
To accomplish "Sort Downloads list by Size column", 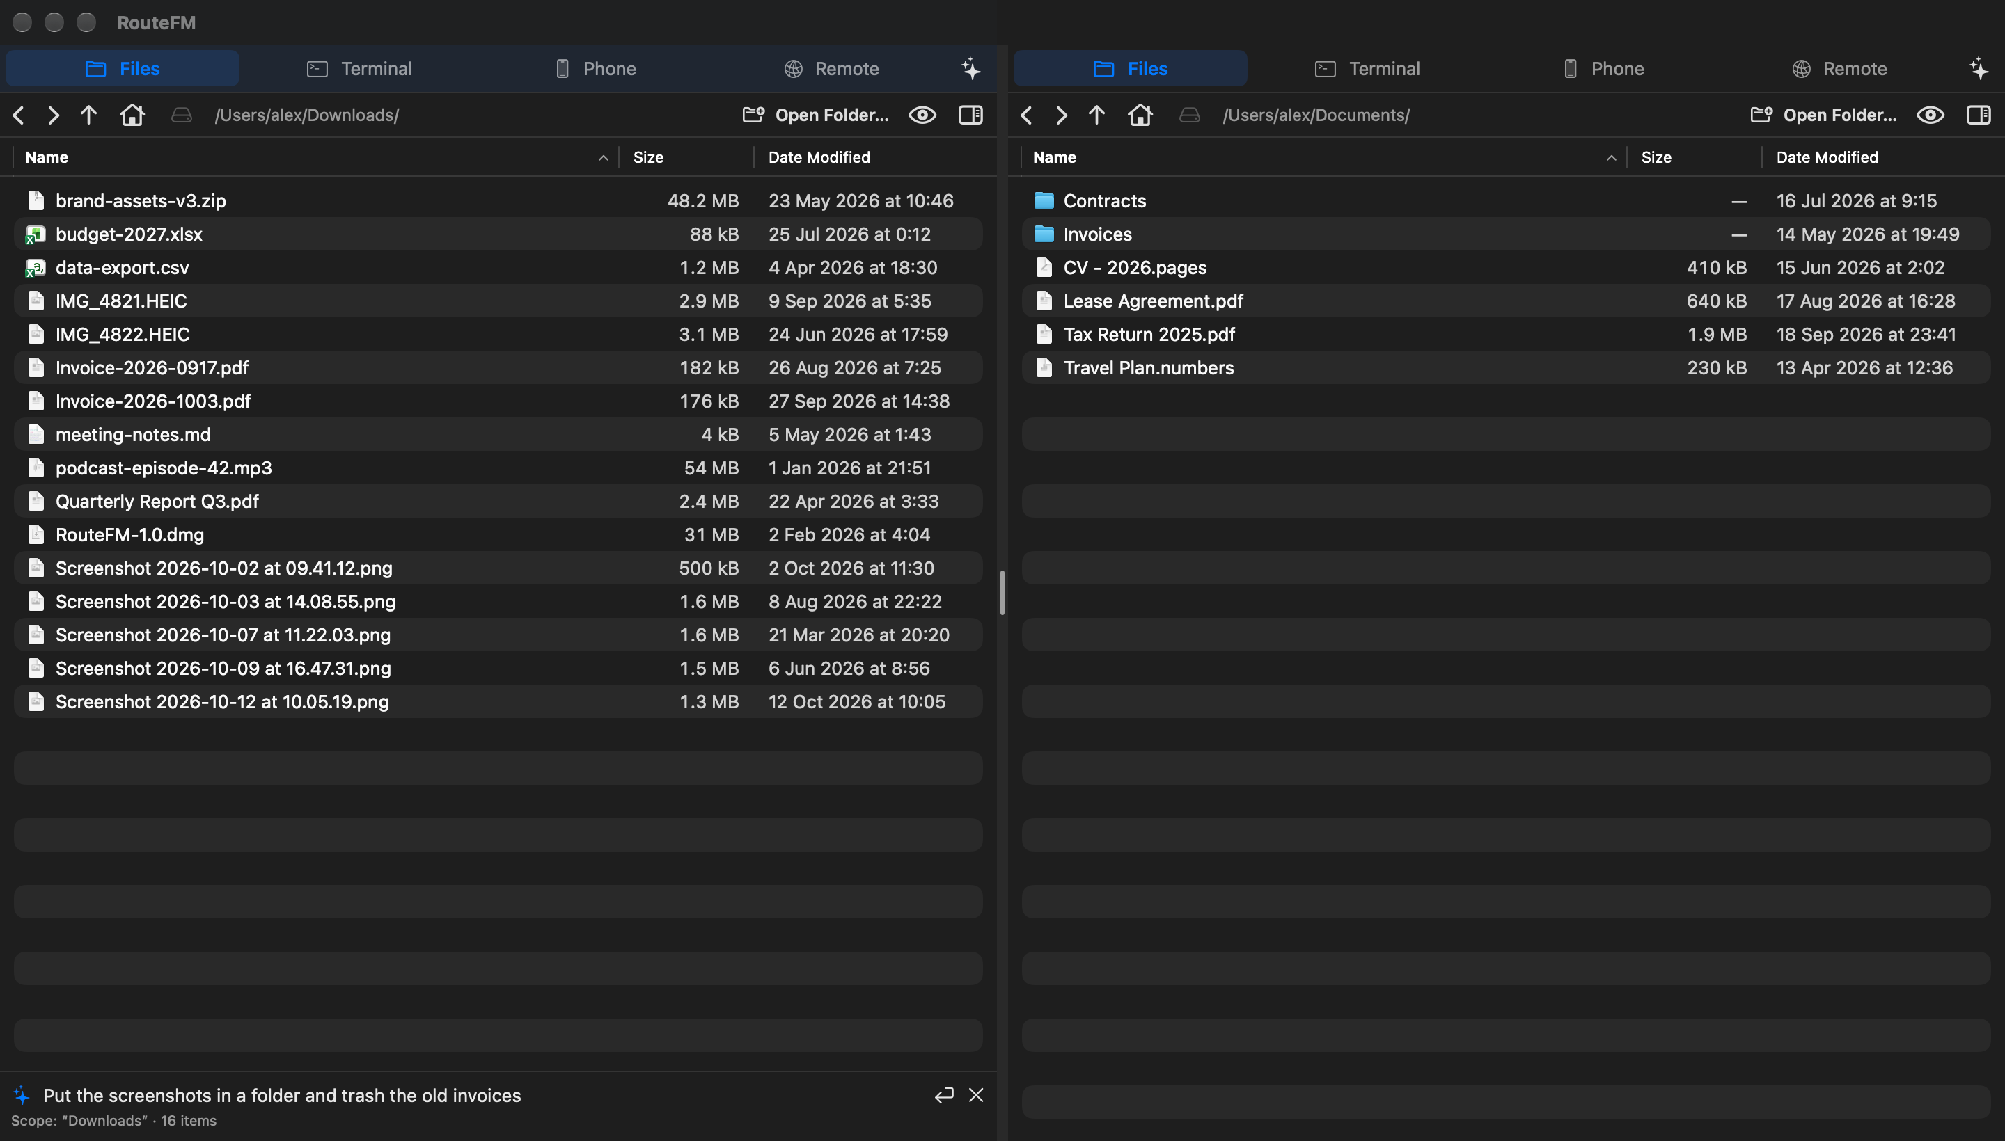I will coord(687,157).
